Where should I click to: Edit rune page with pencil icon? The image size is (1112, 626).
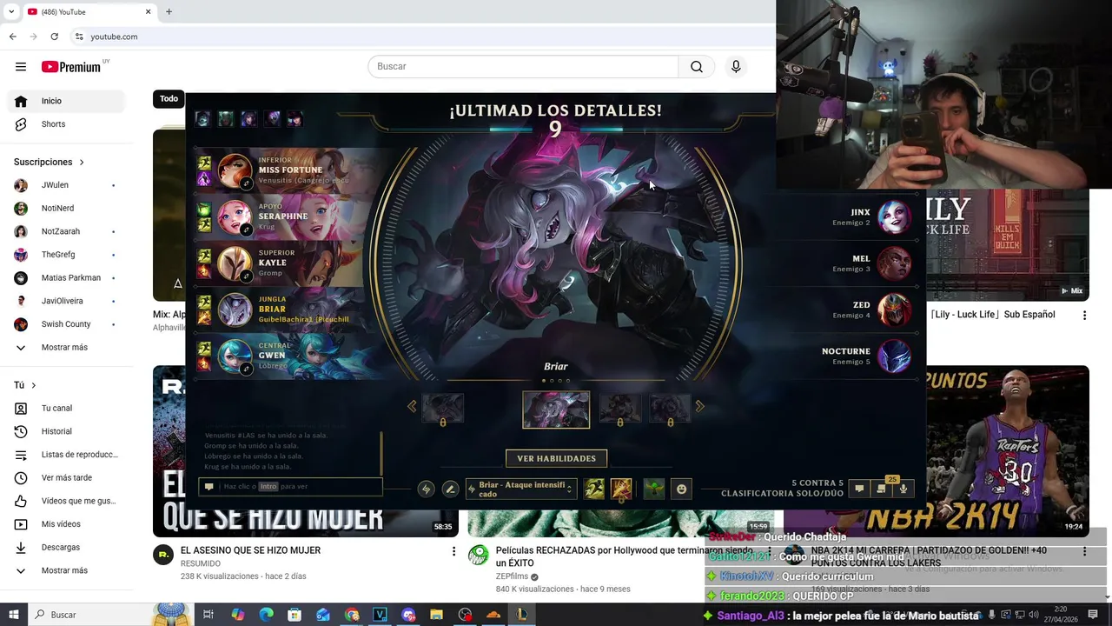coord(450,489)
